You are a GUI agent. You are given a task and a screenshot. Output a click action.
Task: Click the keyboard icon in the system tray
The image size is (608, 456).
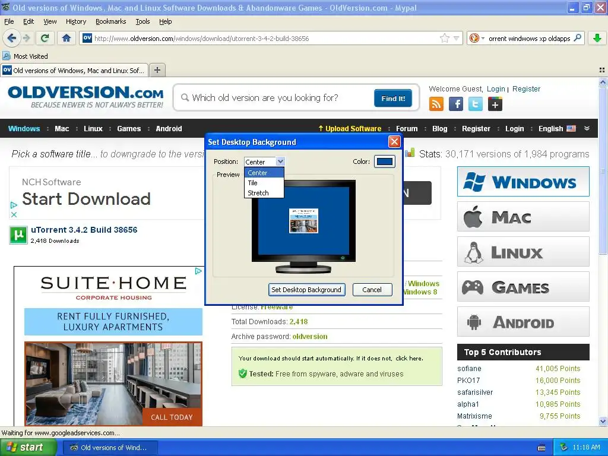tap(541, 448)
